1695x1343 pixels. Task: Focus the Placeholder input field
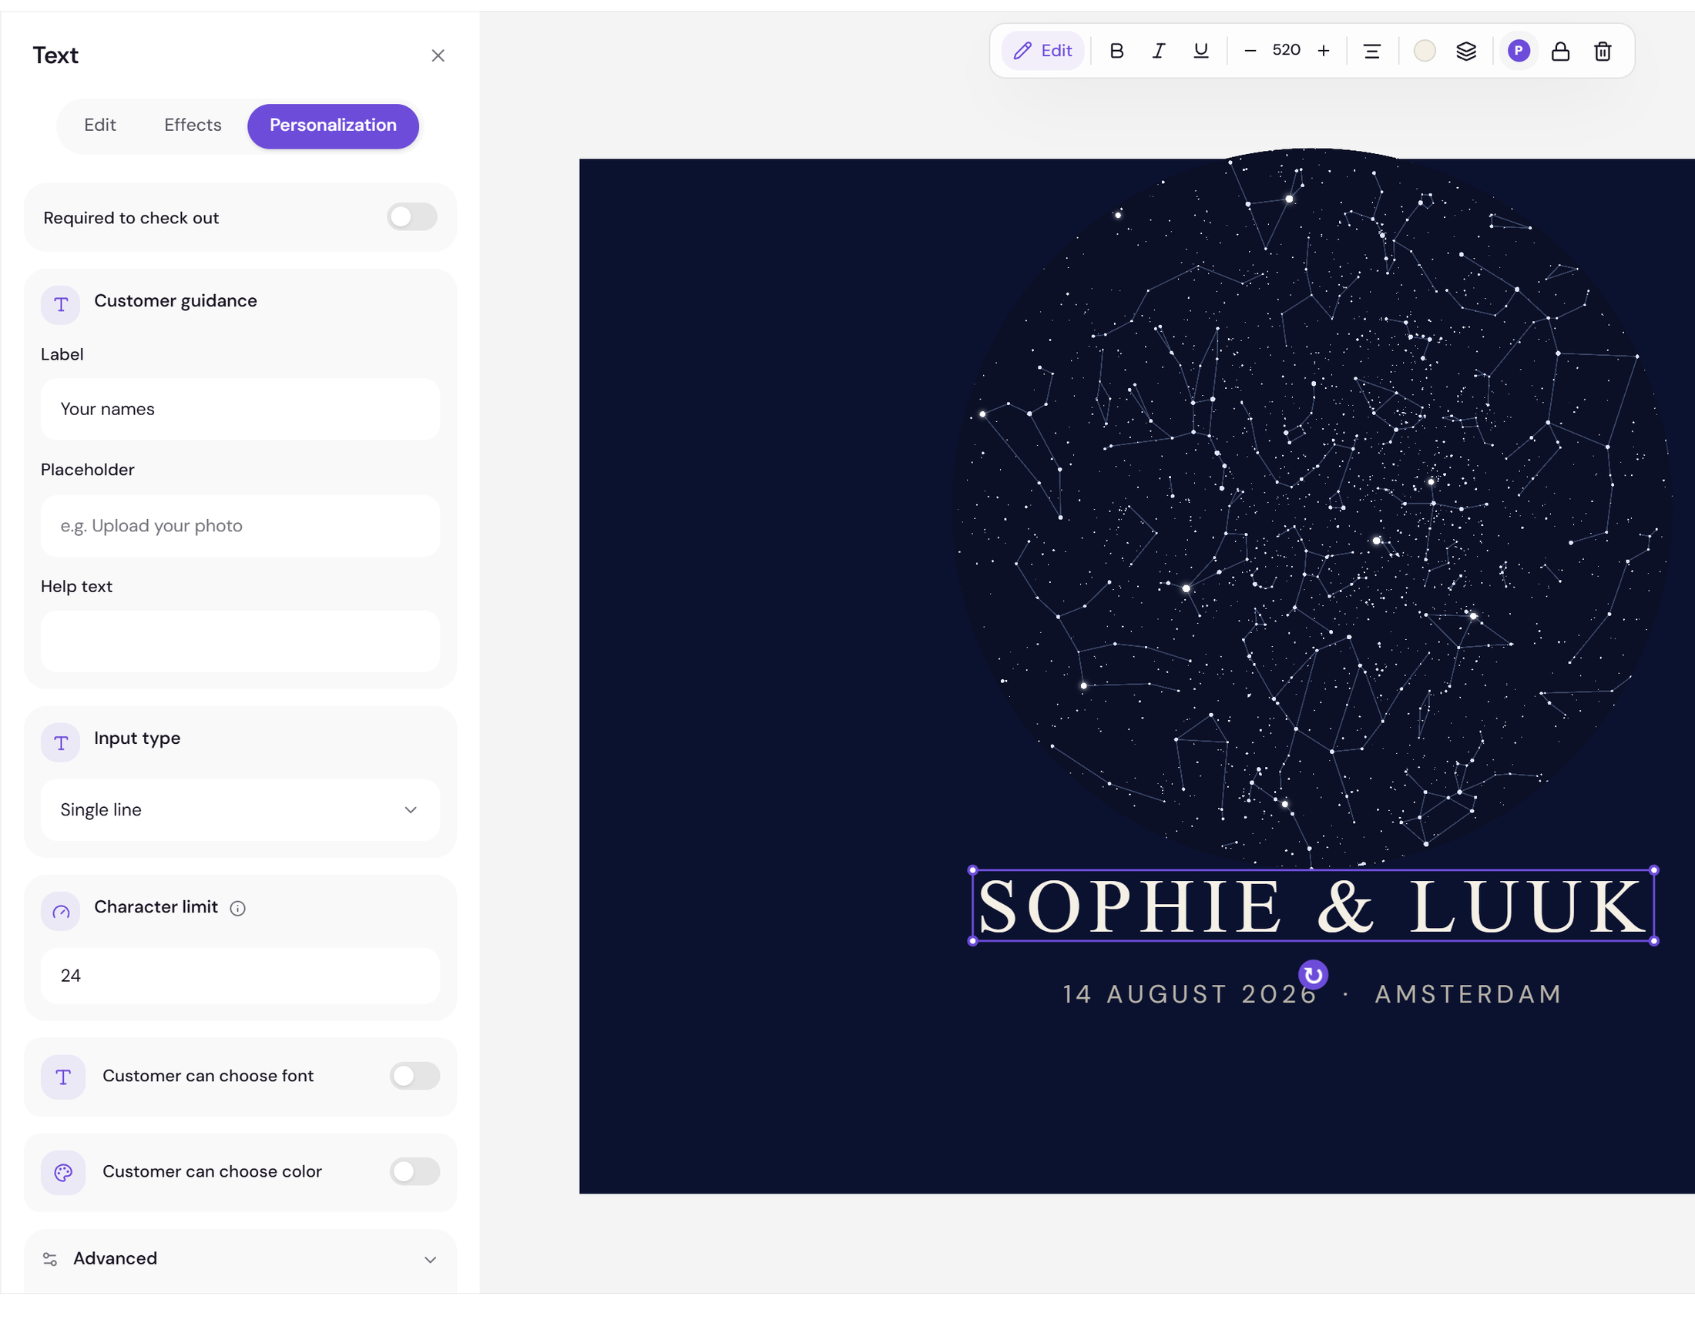pyautogui.click(x=240, y=526)
